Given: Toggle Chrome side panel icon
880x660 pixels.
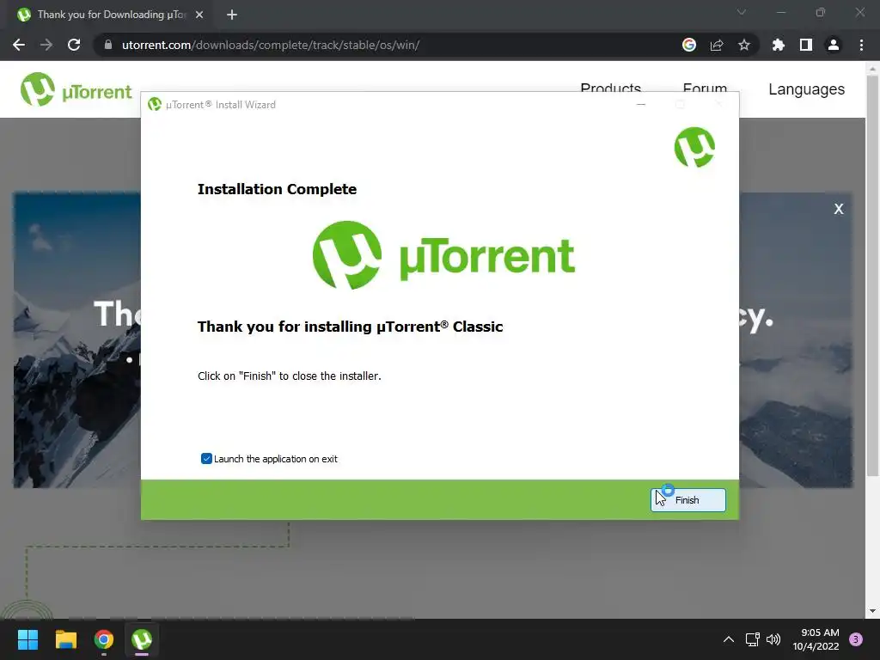Looking at the screenshot, I should click(x=806, y=45).
